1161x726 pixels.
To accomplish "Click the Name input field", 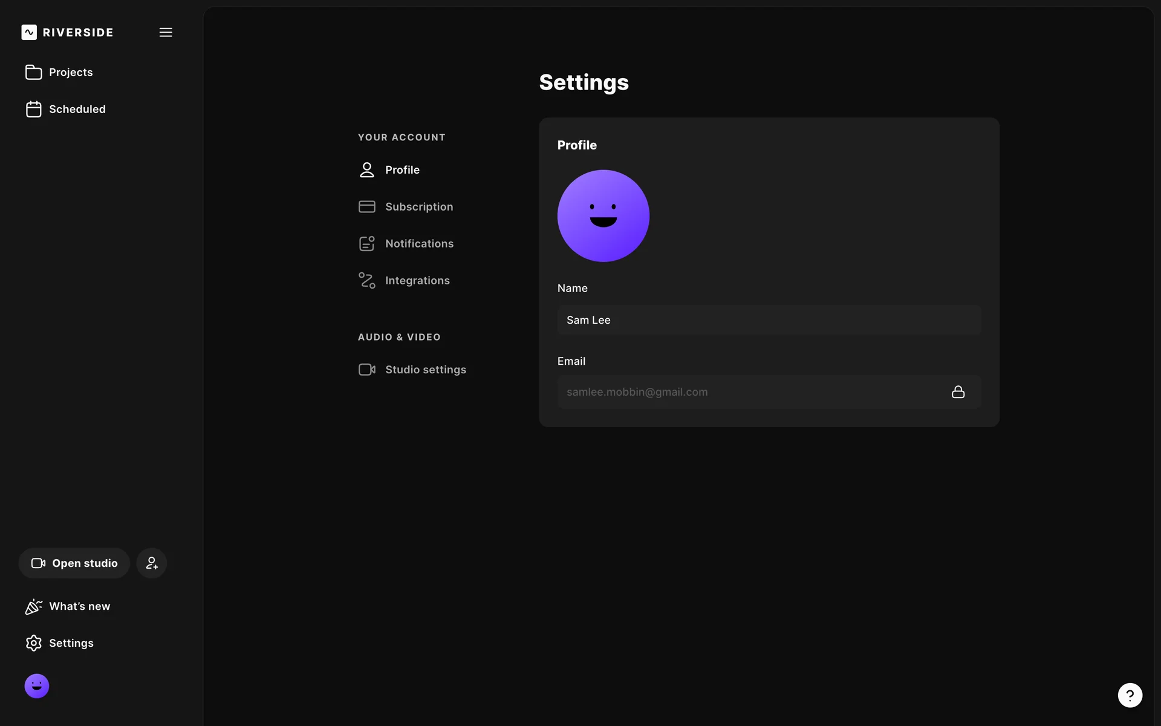I will pos(769,320).
